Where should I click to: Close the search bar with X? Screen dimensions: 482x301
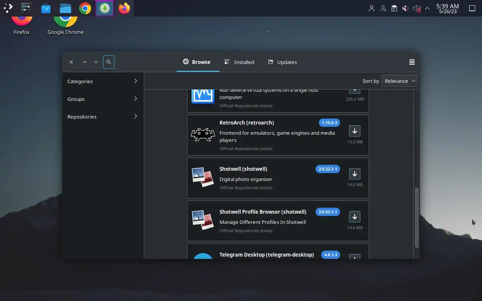pos(71,62)
